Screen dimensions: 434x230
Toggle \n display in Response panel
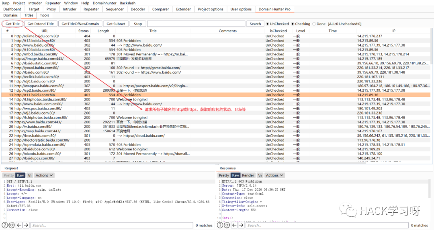260,175
